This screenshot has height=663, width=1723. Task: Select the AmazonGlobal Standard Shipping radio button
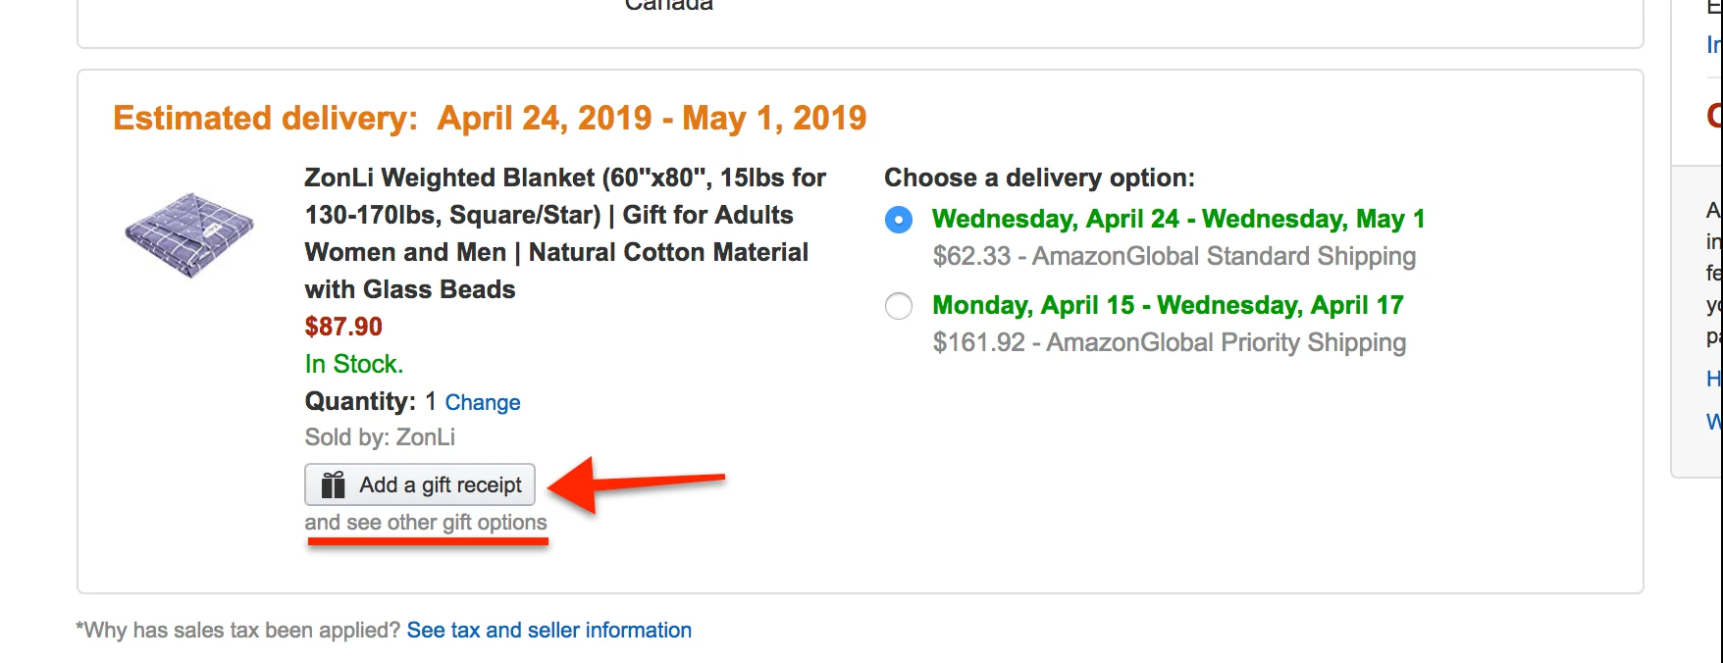click(899, 220)
